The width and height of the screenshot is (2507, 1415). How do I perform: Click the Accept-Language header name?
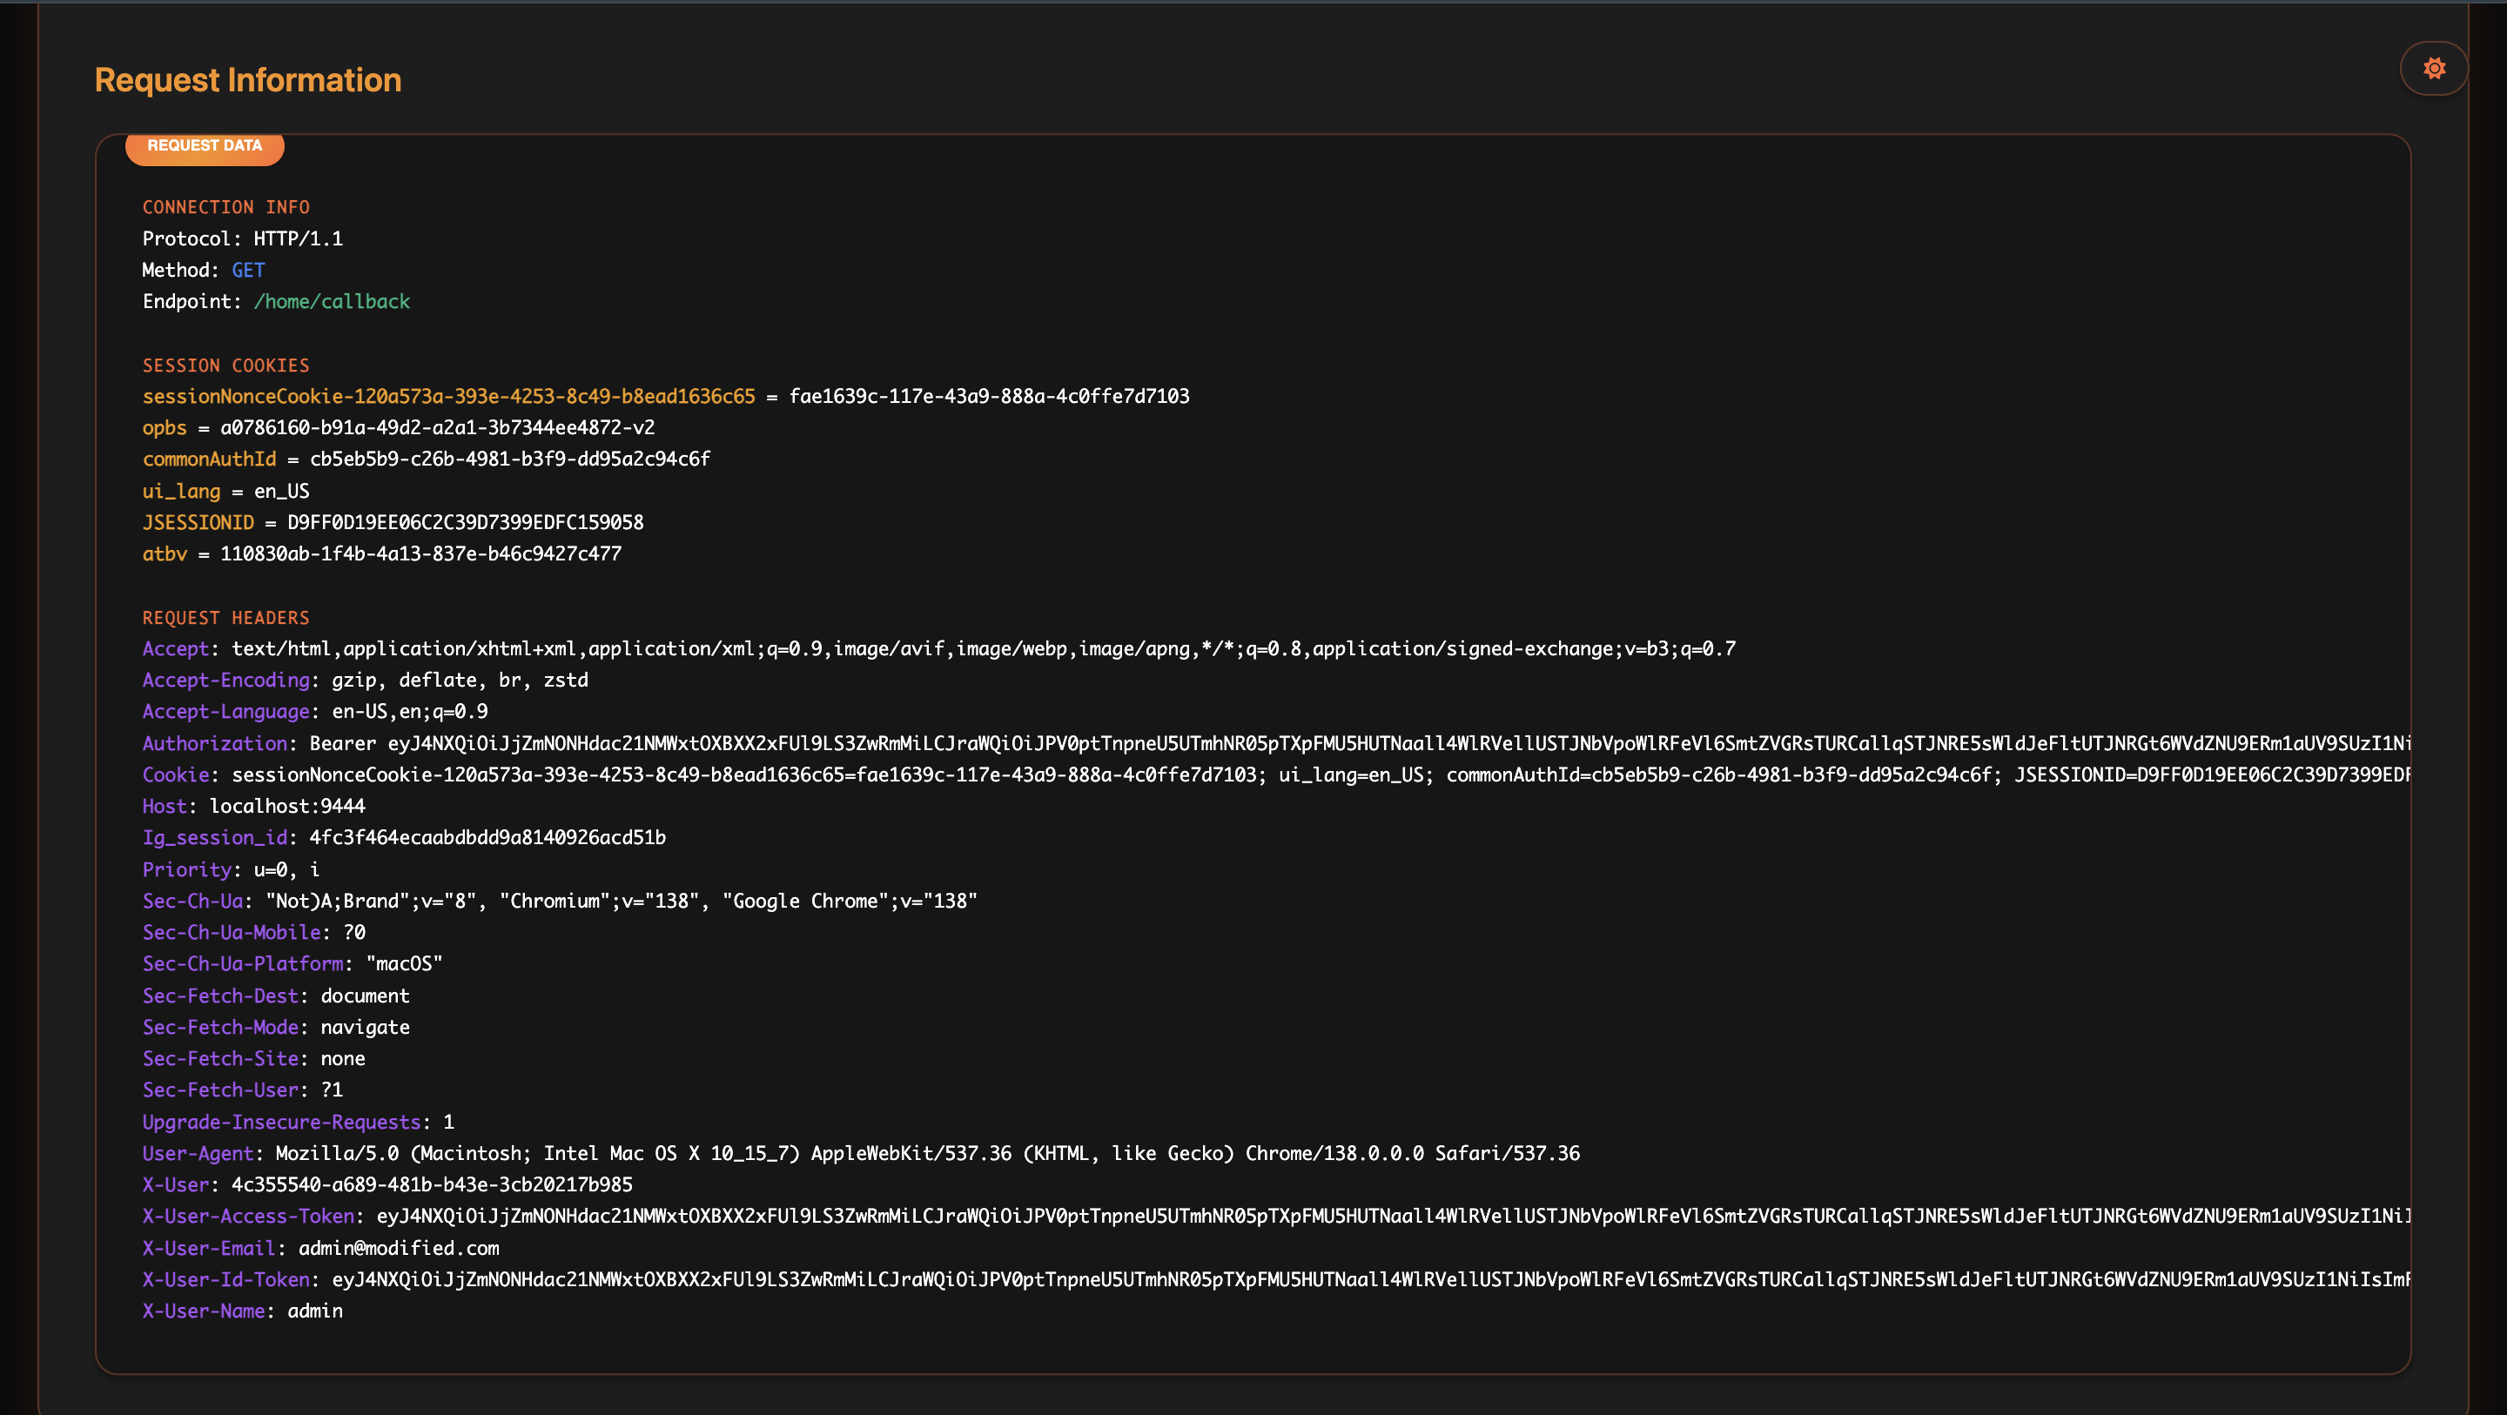click(x=225, y=711)
